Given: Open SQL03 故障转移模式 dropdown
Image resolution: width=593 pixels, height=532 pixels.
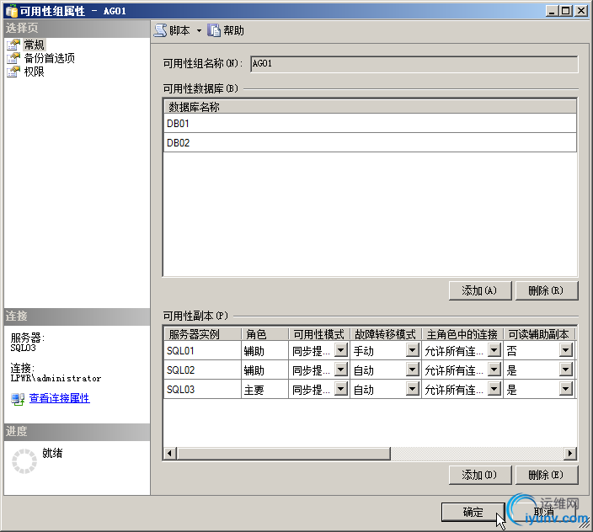Looking at the screenshot, I should pos(413,389).
